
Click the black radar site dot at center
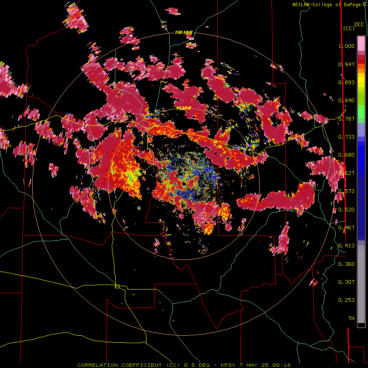point(184,184)
